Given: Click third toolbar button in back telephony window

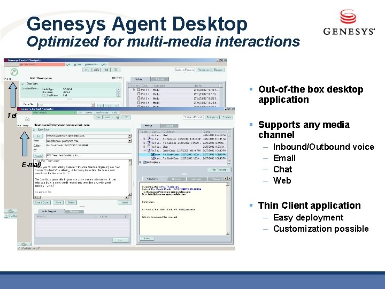Looking at the screenshot, I should tap(106, 70).
